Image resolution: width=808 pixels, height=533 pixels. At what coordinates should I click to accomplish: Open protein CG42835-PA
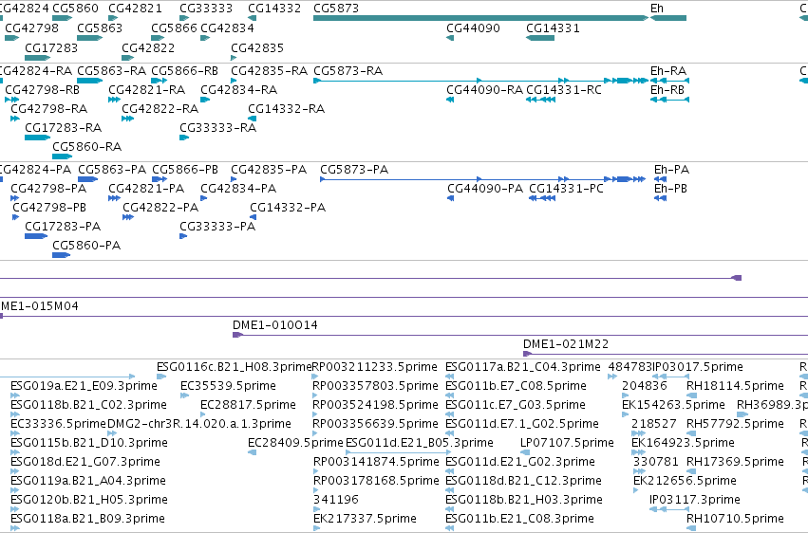pyautogui.click(x=269, y=169)
